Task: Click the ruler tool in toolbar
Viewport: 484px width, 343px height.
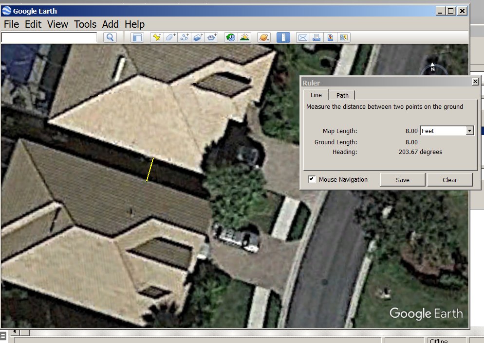Action: (283, 37)
